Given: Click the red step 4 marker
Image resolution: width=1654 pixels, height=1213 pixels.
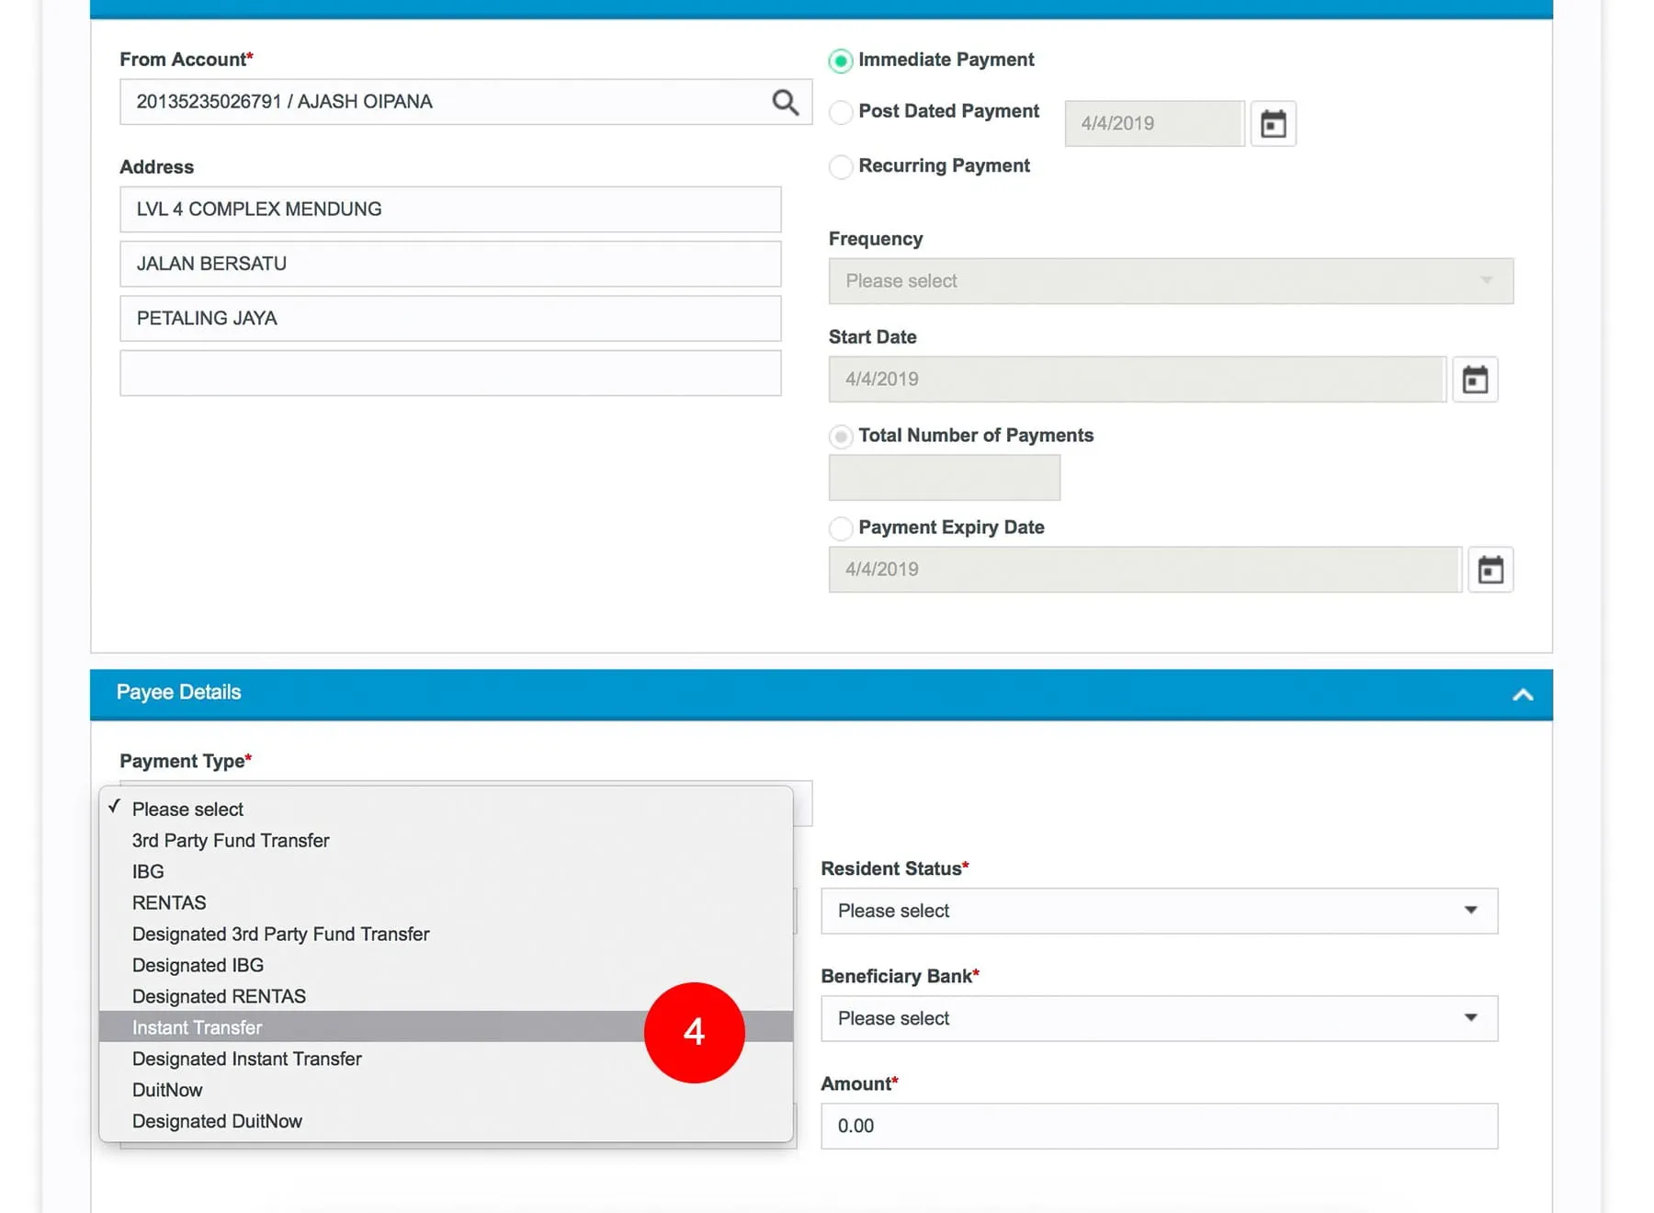Looking at the screenshot, I should click(x=694, y=1032).
